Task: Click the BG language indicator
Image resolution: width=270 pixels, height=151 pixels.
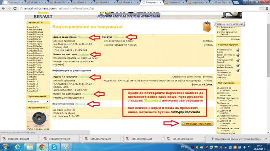Action: coord(182,147)
